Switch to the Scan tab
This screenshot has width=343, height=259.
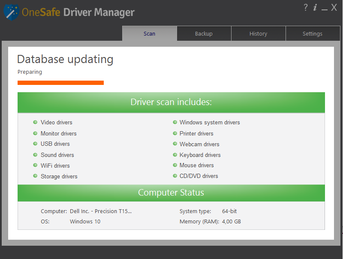[x=149, y=33]
